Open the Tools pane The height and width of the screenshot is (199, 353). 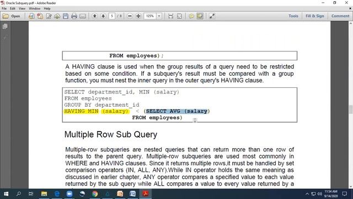point(293,16)
